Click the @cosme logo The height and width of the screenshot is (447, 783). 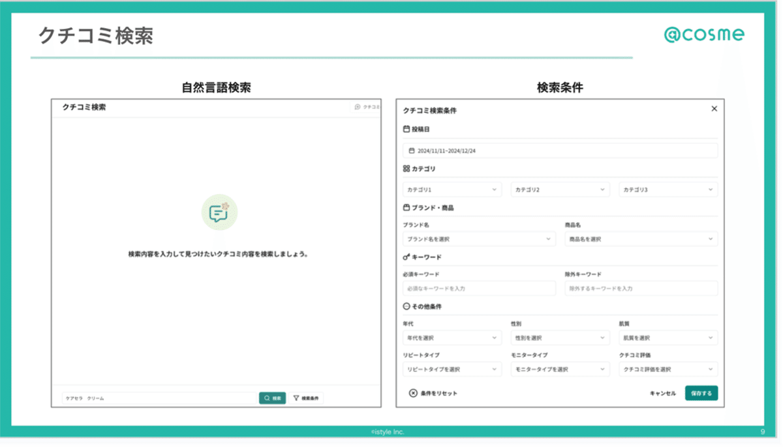[704, 35]
